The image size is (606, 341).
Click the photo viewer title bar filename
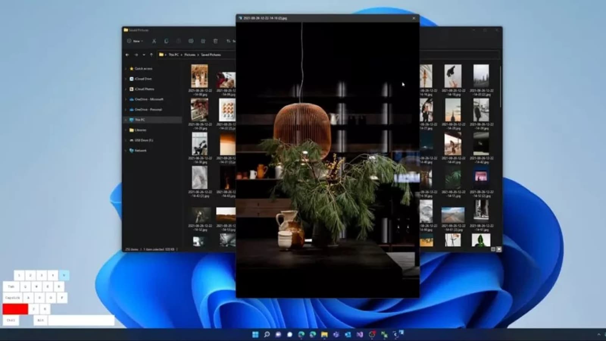click(x=265, y=18)
